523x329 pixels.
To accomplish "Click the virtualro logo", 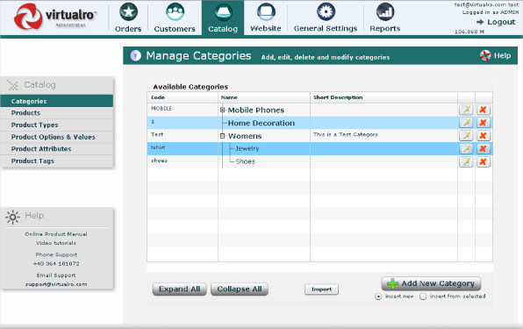I will (55, 17).
